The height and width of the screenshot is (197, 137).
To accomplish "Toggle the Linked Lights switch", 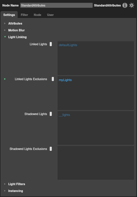I will 52,44.
